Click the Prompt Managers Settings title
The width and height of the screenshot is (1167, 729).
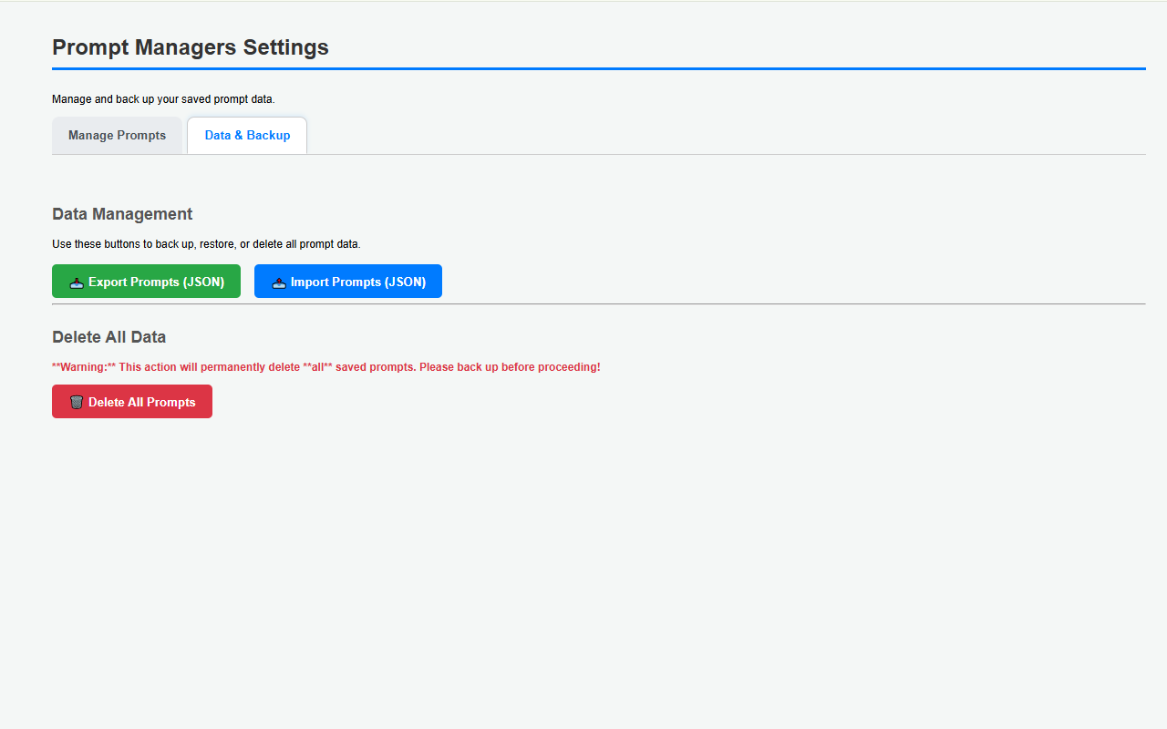pos(190,47)
